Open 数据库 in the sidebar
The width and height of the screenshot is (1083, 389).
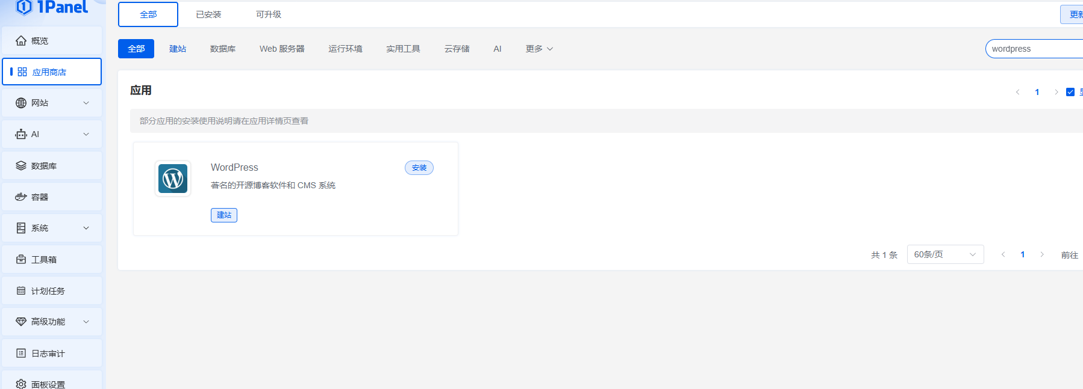pos(52,165)
